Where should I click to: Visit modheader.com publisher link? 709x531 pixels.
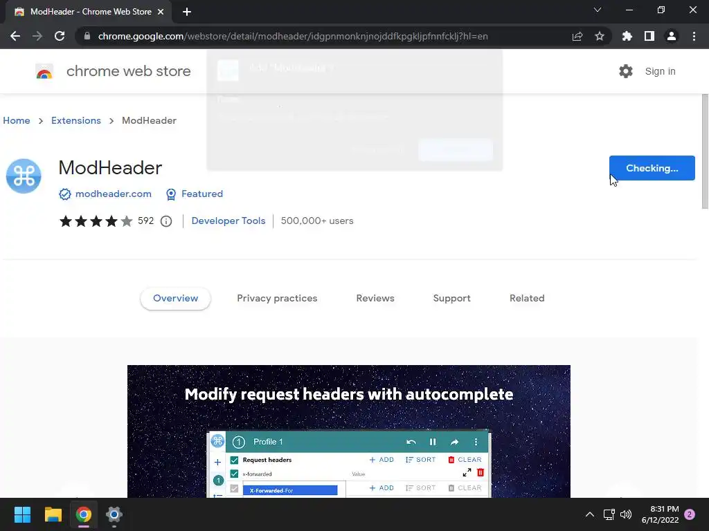coord(113,194)
